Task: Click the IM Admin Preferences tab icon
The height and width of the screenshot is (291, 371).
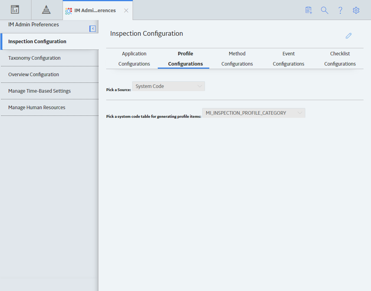Action: click(68, 11)
